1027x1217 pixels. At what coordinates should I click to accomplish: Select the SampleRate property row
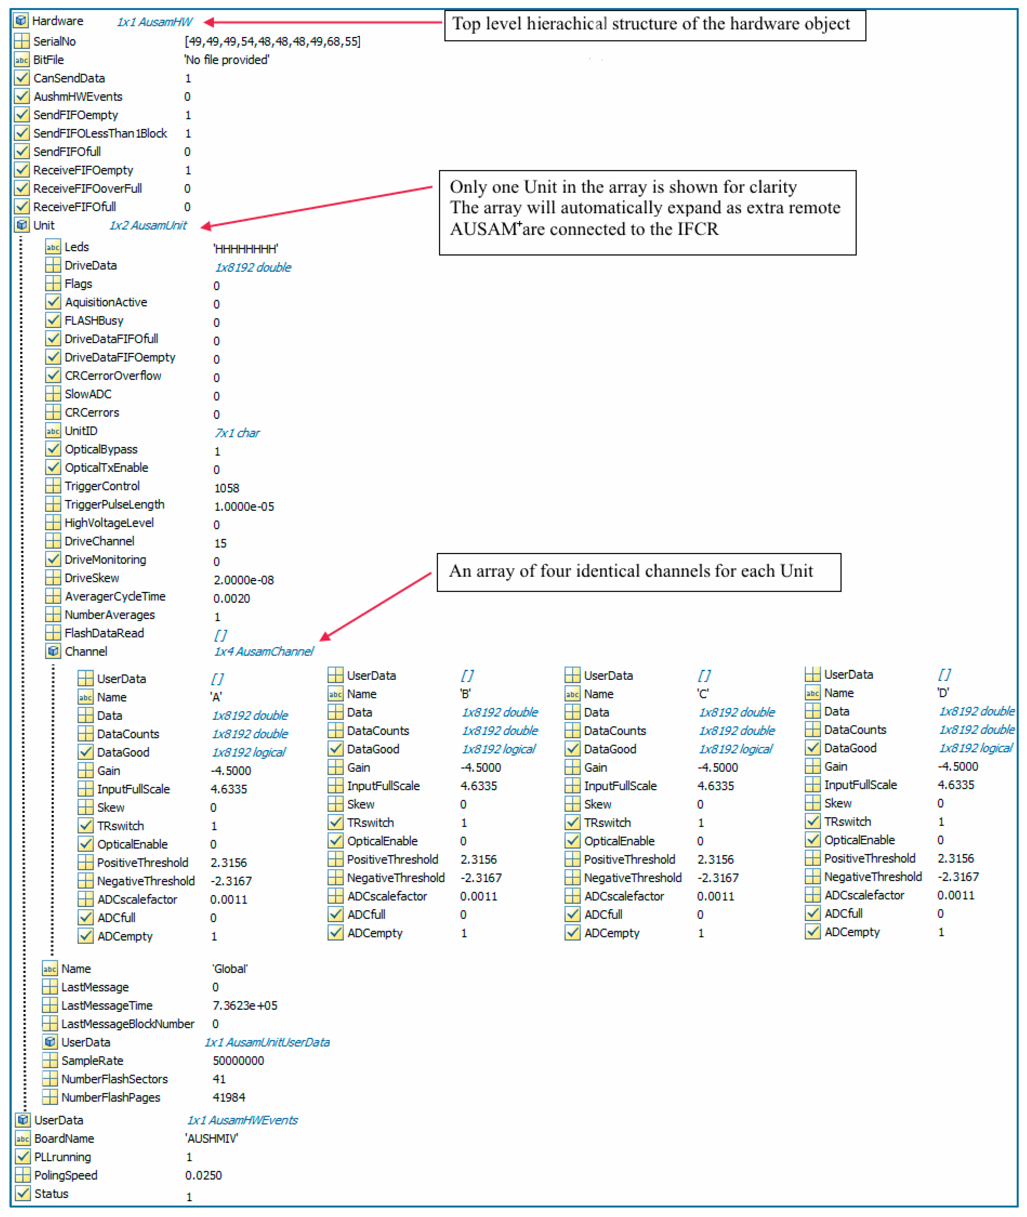pyautogui.click(x=92, y=1060)
